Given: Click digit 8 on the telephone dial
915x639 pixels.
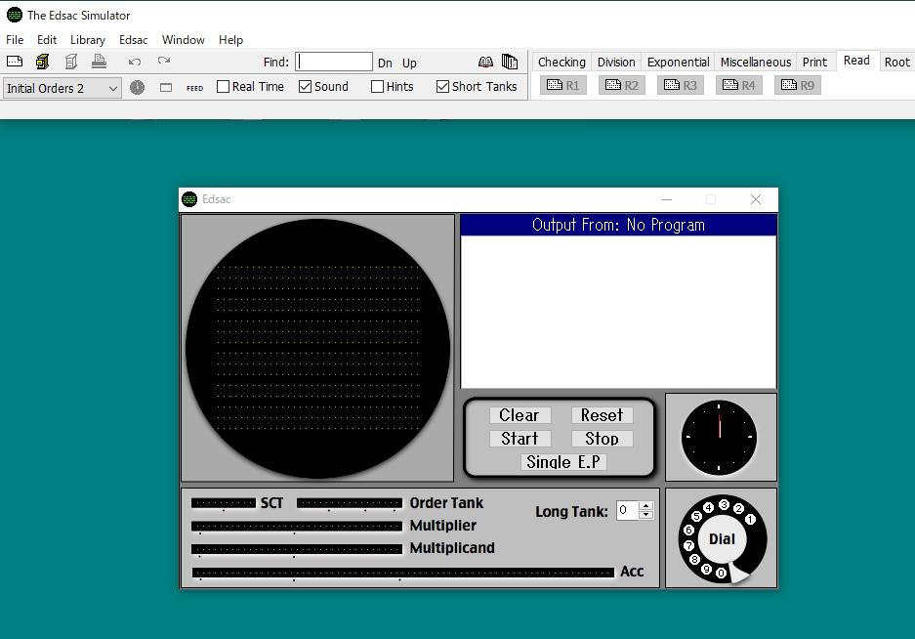Looking at the screenshot, I should pos(694,559).
